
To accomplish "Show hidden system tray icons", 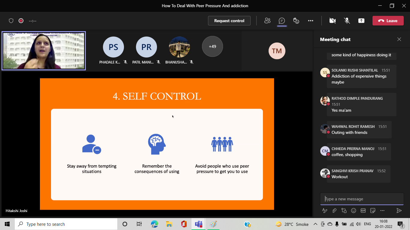I will pos(315,224).
